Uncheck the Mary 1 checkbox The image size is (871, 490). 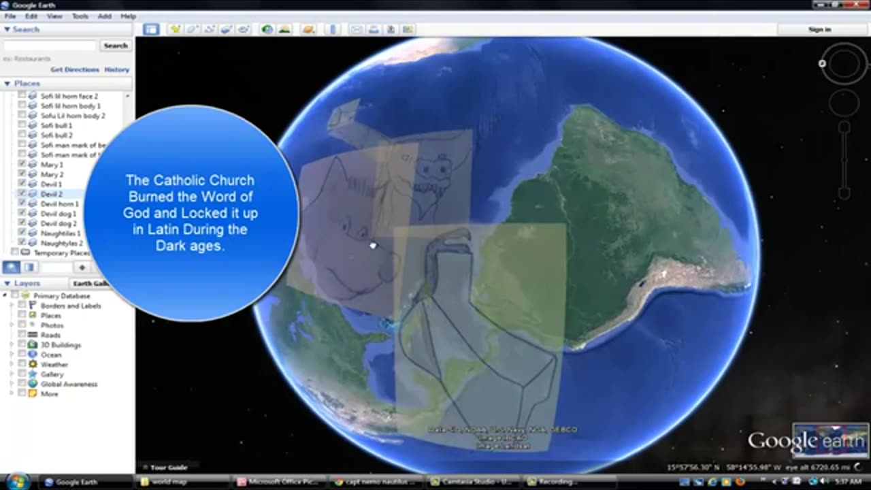click(x=22, y=165)
